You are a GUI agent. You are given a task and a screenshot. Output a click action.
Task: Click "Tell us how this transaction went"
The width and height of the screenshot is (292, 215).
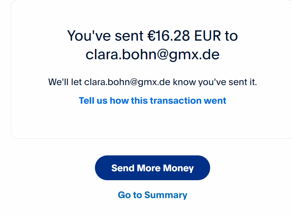click(x=152, y=101)
